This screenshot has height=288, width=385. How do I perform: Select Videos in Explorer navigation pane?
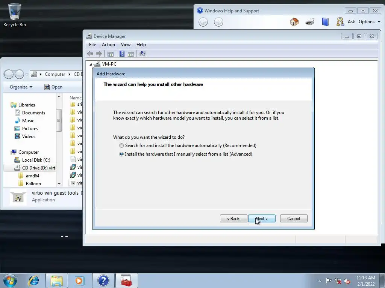(x=25, y=136)
